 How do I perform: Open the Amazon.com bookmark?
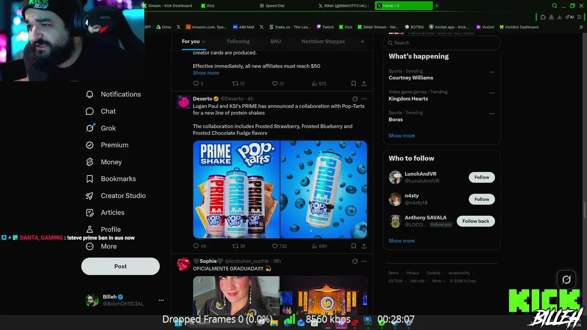pyautogui.click(x=206, y=27)
